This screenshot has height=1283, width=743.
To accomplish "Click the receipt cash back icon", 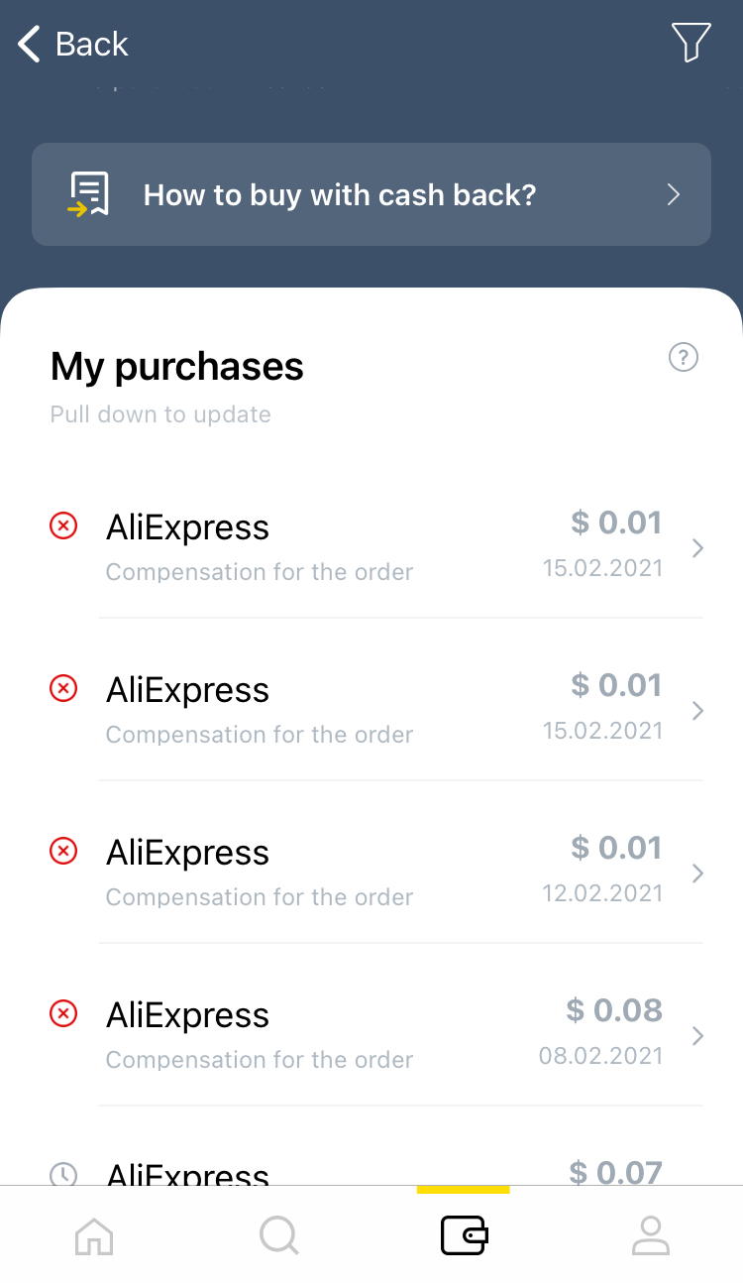I will (88, 194).
